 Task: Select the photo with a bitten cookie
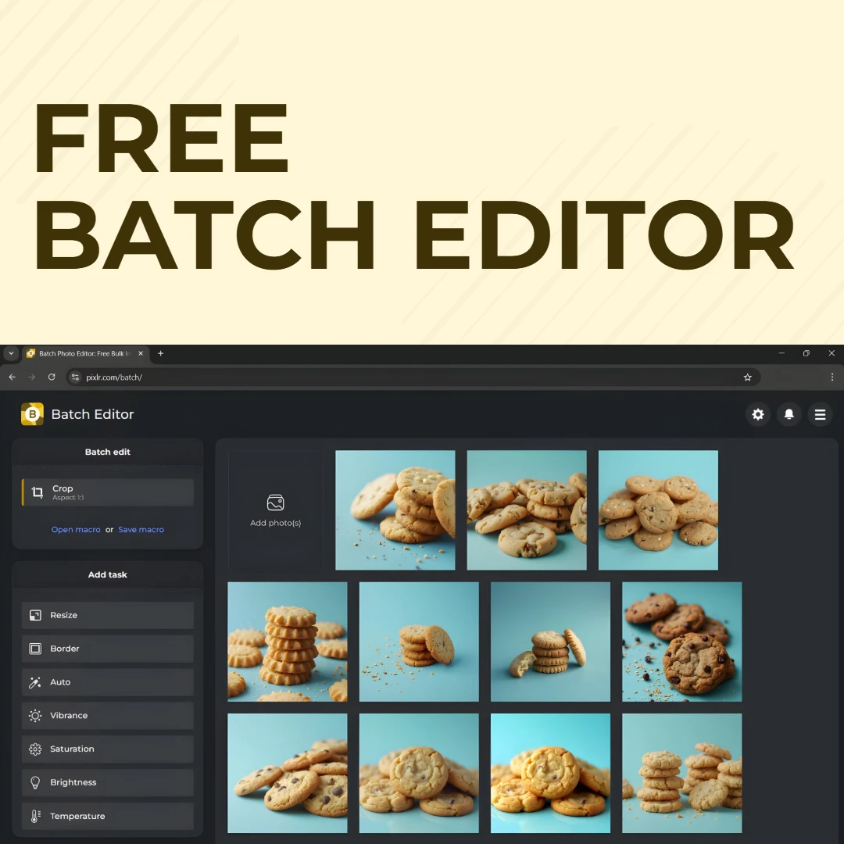[x=551, y=642]
